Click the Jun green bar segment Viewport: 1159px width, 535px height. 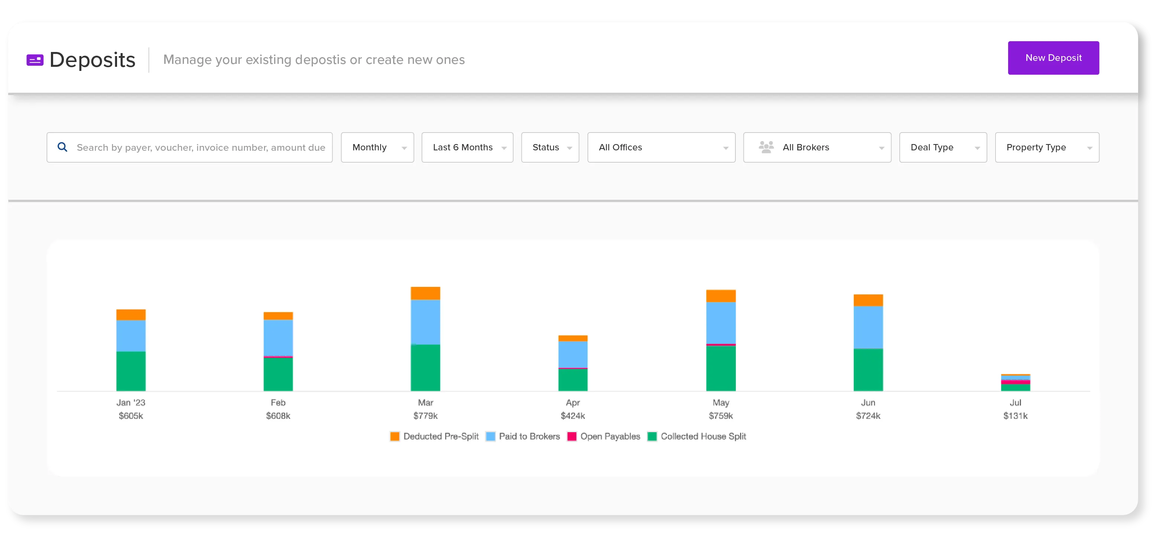[868, 369]
